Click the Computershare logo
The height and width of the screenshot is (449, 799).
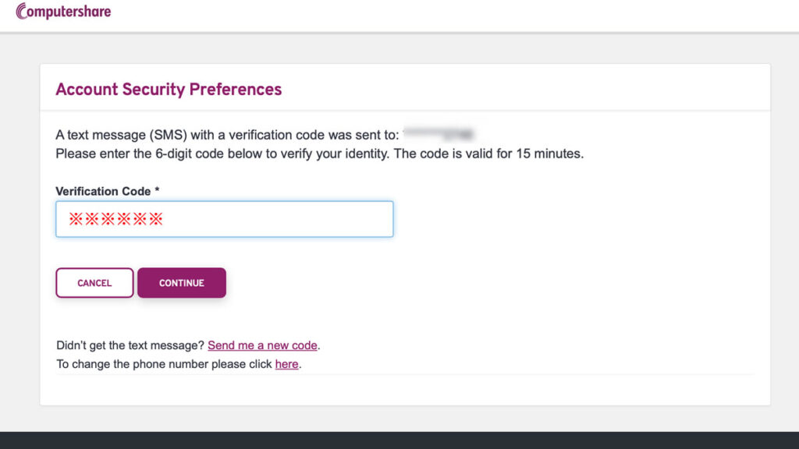click(x=63, y=11)
